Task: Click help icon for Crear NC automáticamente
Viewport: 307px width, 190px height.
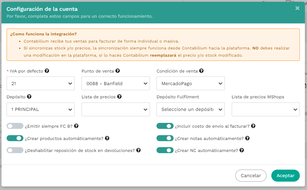Action: (x=242, y=150)
